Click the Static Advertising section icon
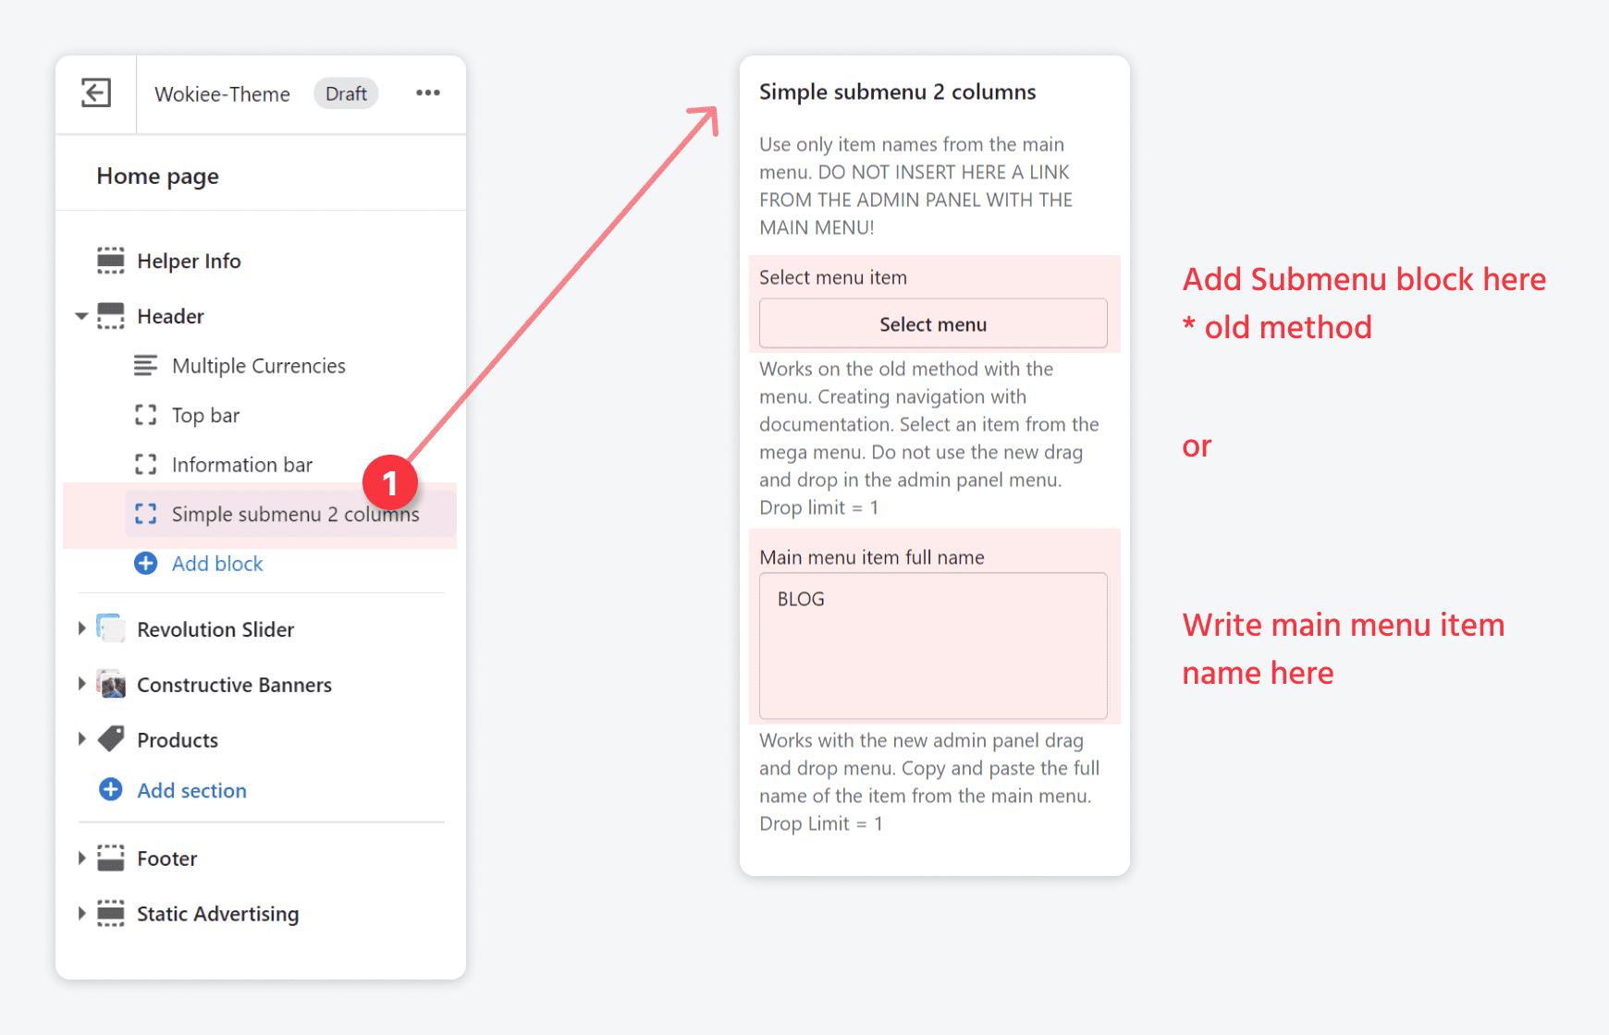Image resolution: width=1609 pixels, height=1035 pixels. coord(111,913)
